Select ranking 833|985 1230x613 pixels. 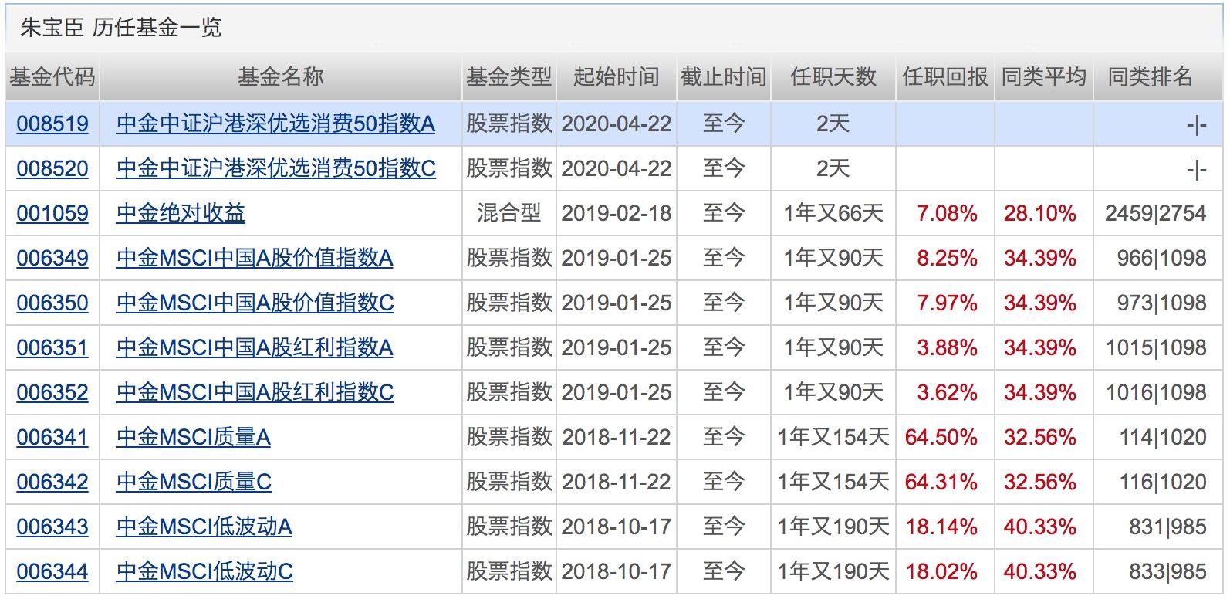point(1168,571)
